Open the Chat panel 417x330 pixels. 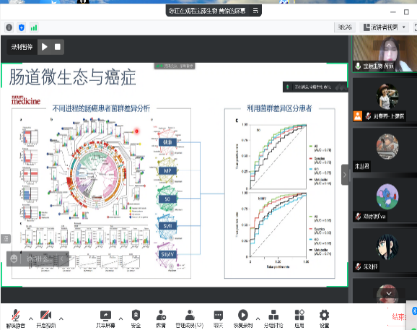pyautogui.click(x=219, y=318)
